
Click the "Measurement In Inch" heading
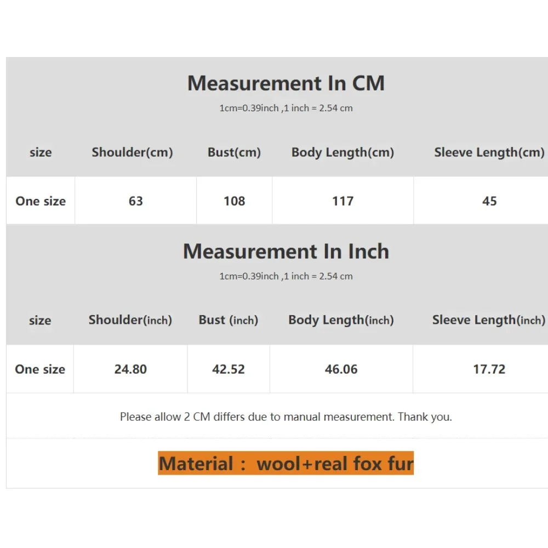pos(286,252)
